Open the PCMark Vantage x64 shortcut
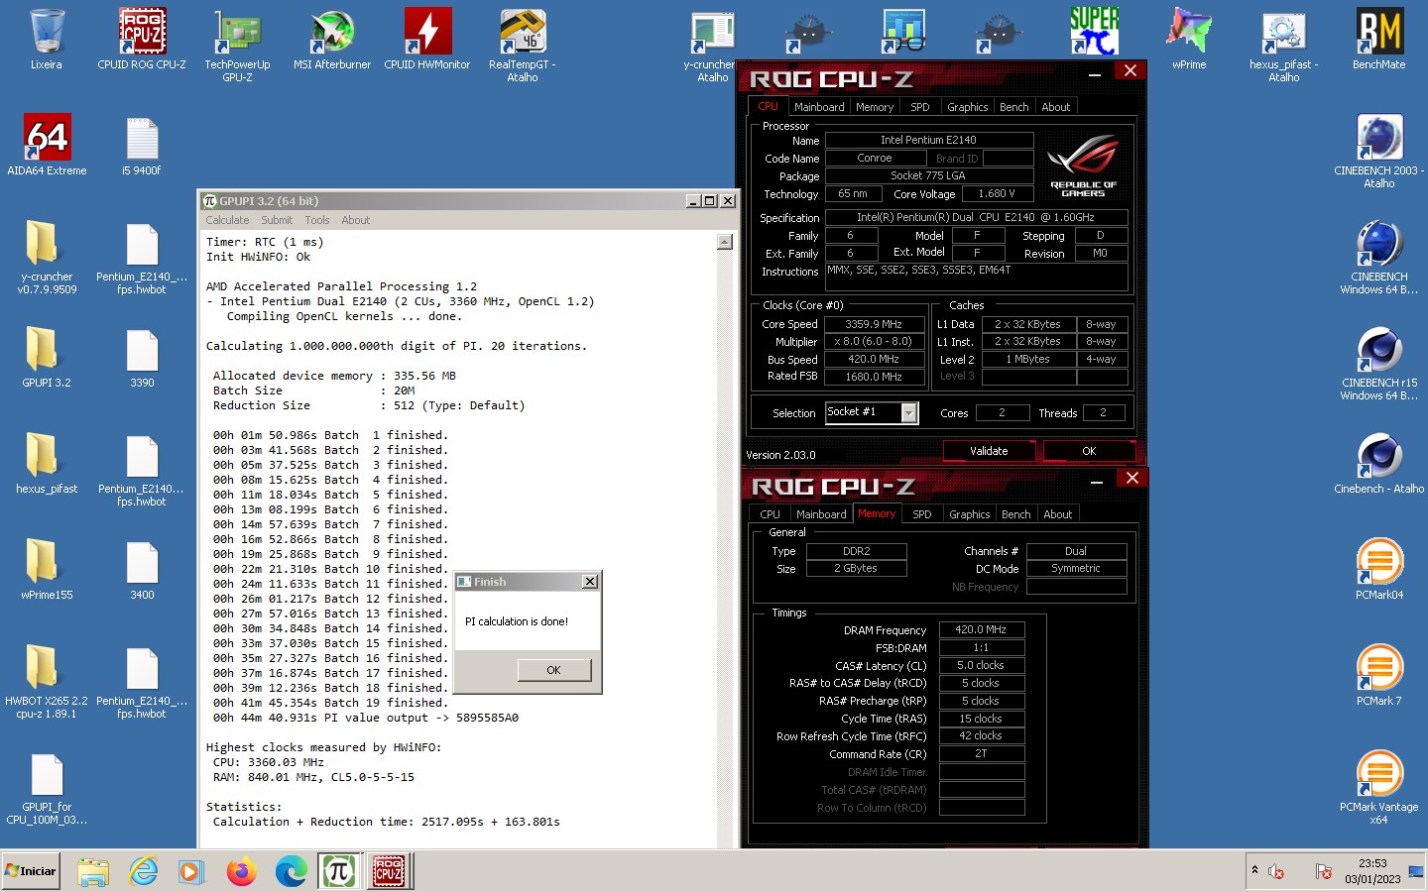The width and height of the screenshot is (1428, 892). (x=1379, y=788)
